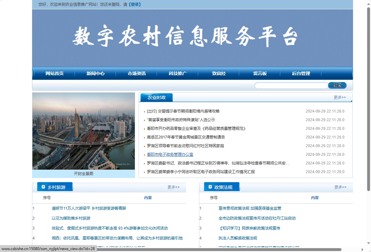Viewport: 371px width, 252px height.
Task: Click the 搜索 search button
Action: pos(337,85)
